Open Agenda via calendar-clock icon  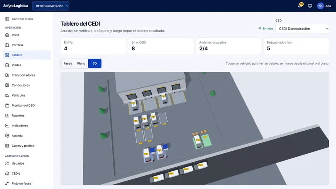click(x=7, y=136)
